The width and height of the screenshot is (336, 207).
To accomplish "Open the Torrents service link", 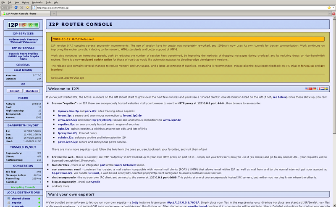I will click(32, 40).
